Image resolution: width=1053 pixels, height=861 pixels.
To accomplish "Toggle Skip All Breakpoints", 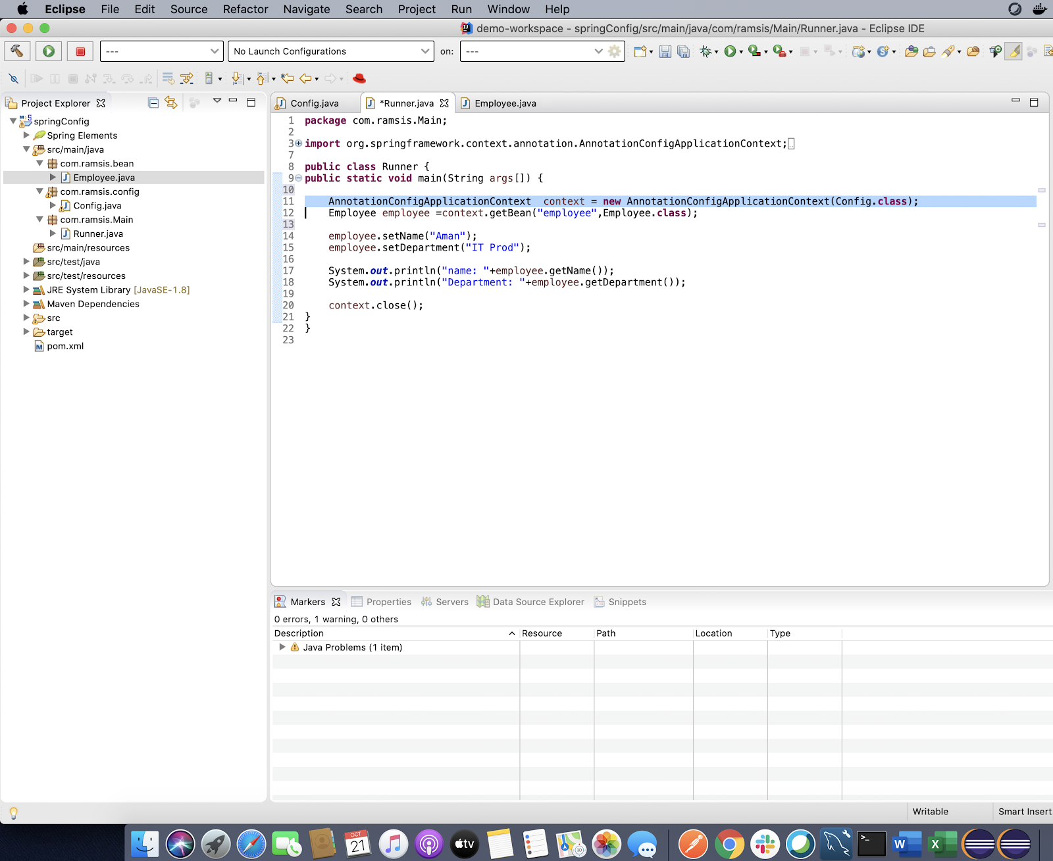I will [x=14, y=78].
